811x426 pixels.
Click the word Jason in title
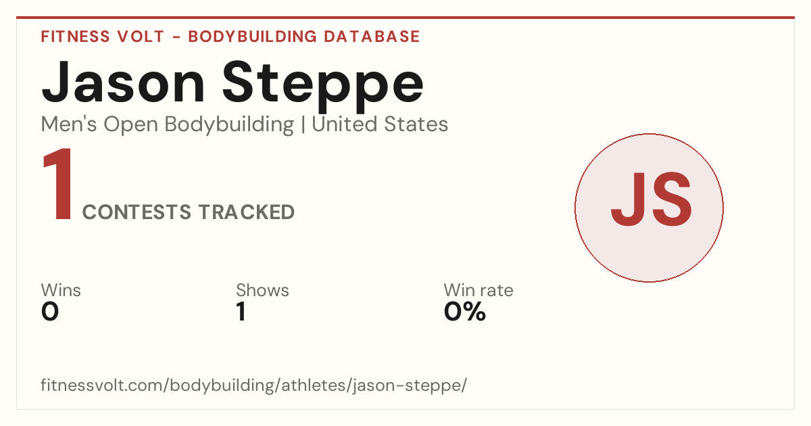click(x=124, y=82)
